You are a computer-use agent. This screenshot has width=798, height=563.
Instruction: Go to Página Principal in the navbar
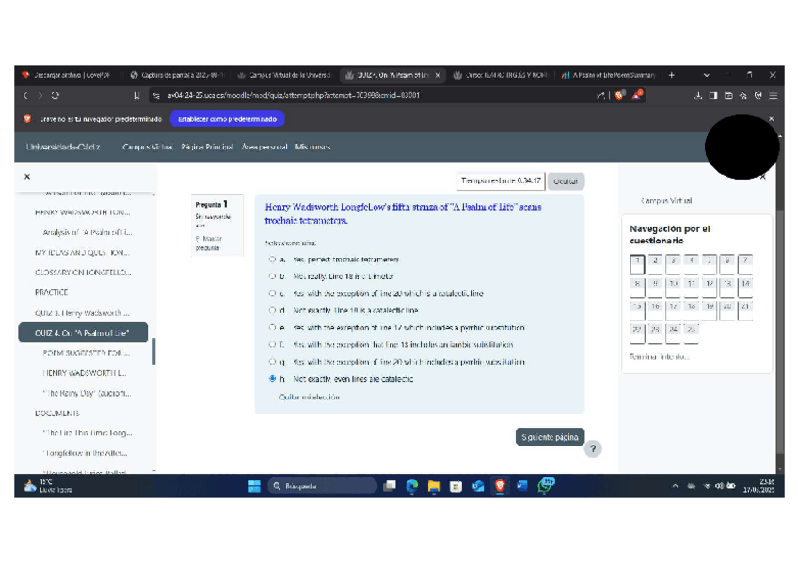pyautogui.click(x=206, y=147)
